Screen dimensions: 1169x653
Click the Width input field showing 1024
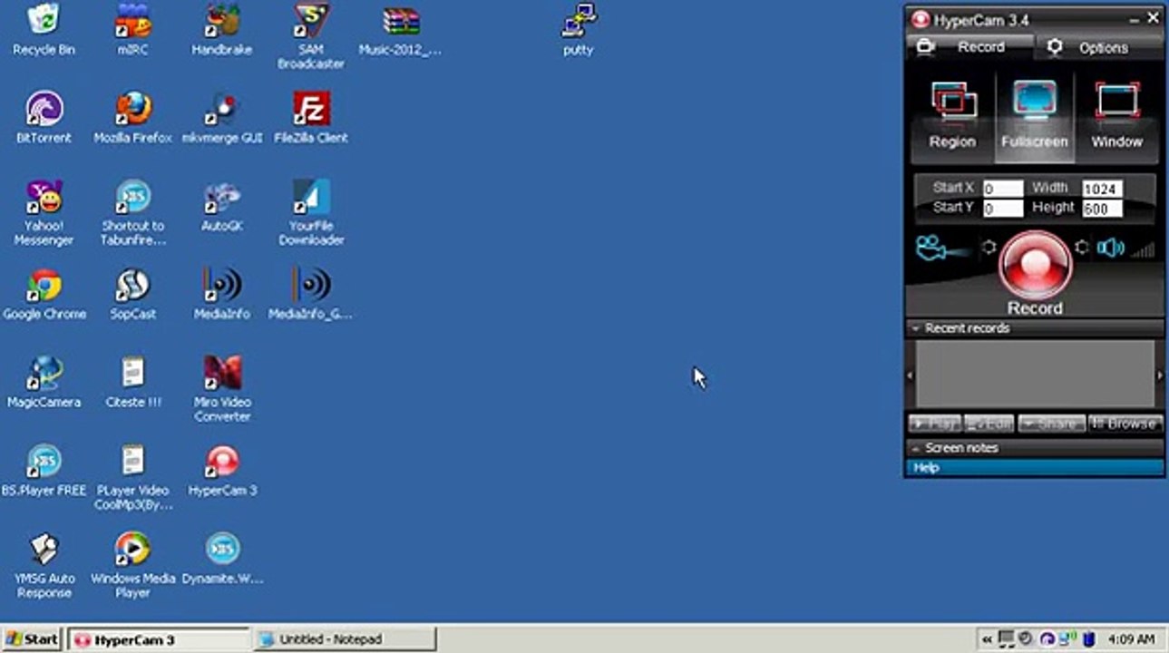pyautogui.click(x=1102, y=189)
